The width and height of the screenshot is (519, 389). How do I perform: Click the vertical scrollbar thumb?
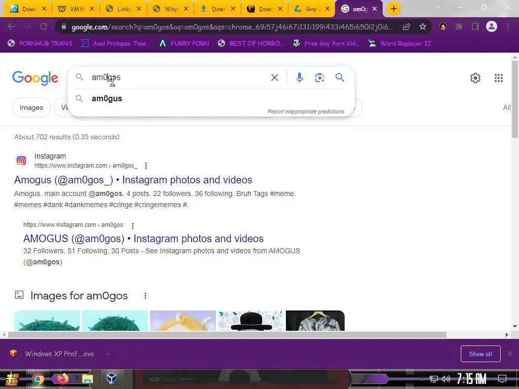pos(515,99)
